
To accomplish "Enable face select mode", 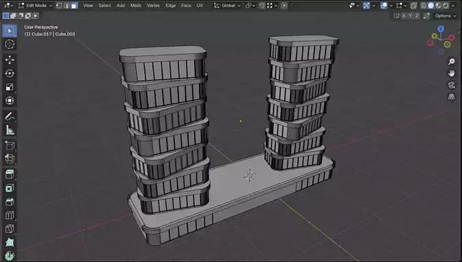I will [74, 5].
